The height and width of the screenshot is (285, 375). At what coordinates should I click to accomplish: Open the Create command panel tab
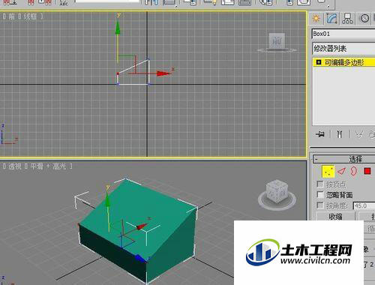[316, 18]
